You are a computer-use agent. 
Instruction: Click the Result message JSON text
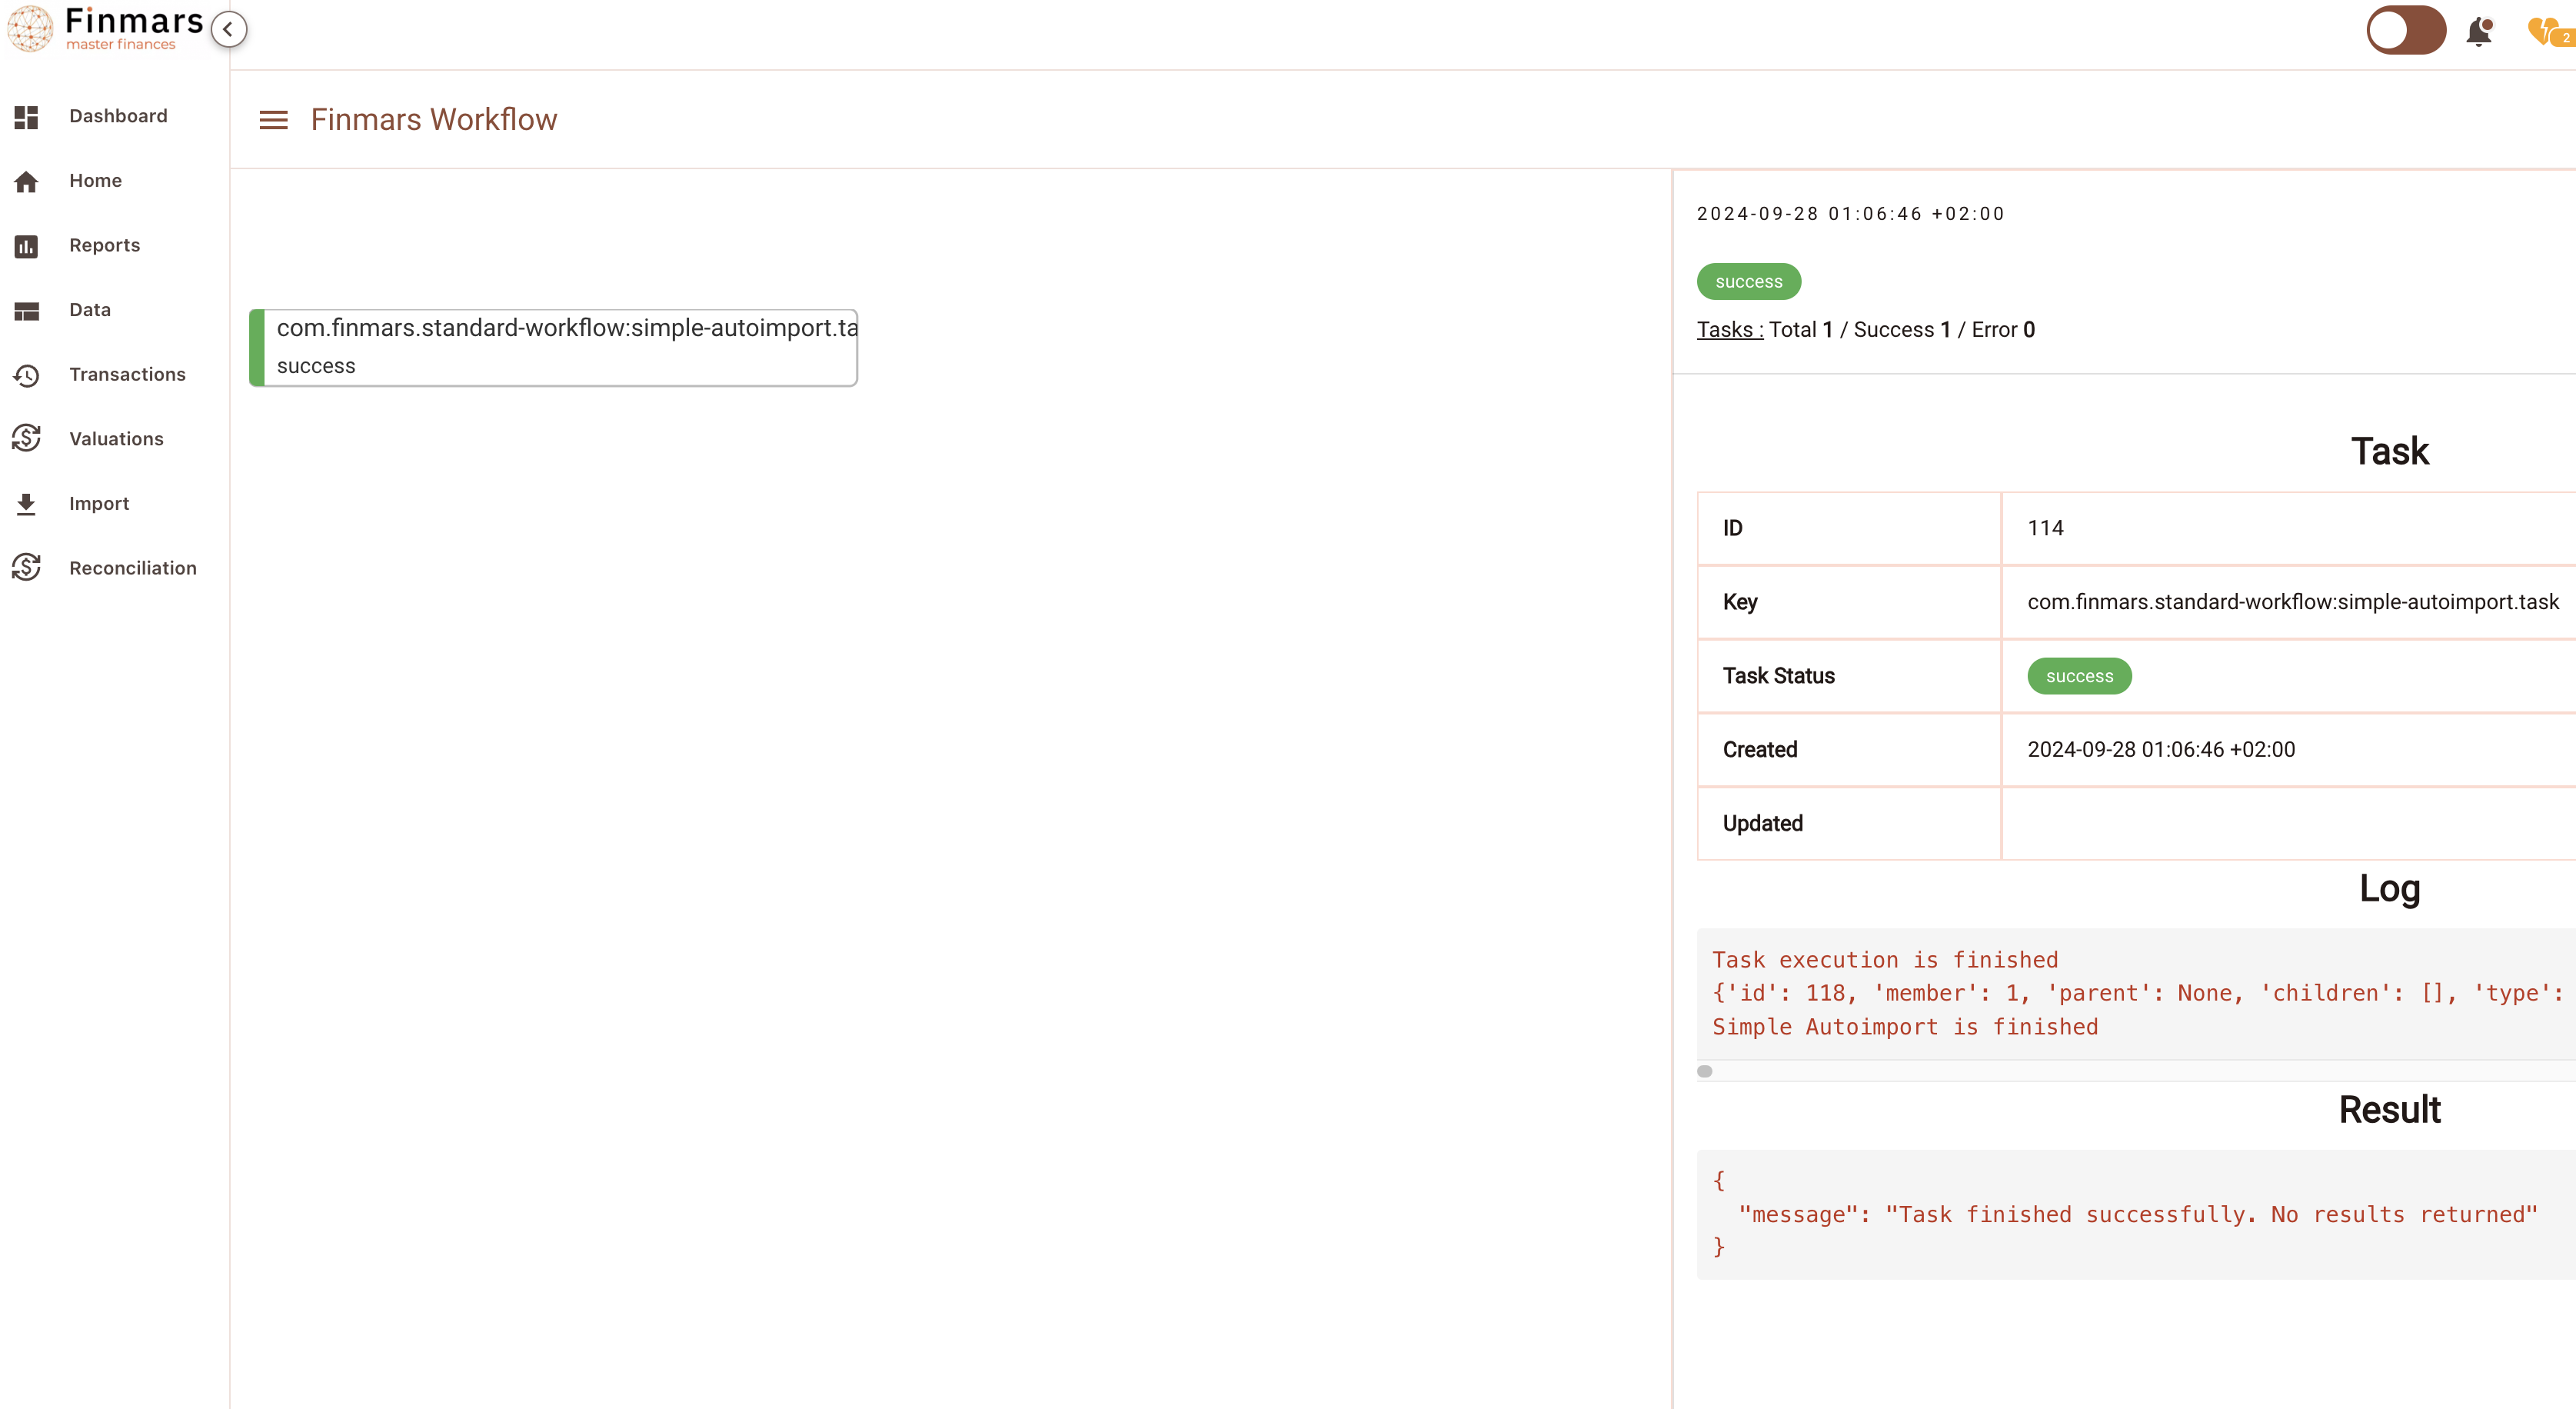[x=2138, y=1214]
